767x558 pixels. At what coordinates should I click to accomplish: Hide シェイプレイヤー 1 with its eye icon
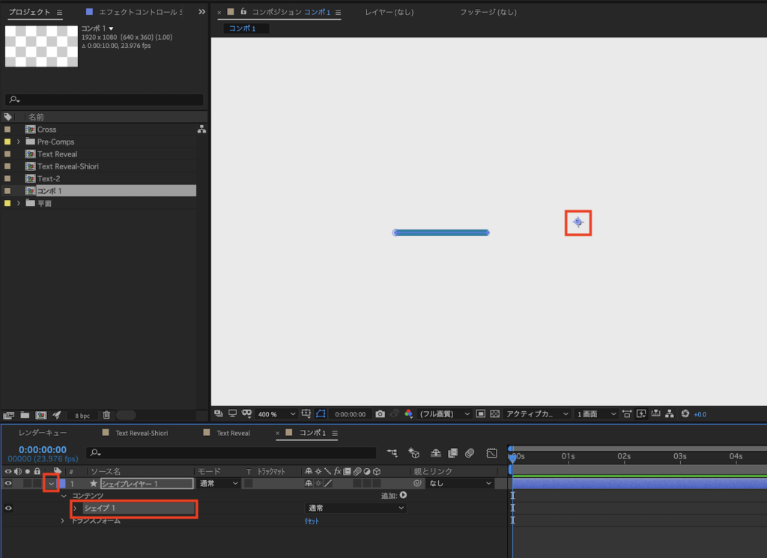8,484
